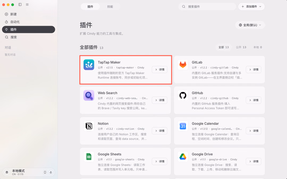Click the Google Sheets title
Viewport: 287px width, 179px height.
point(109,154)
